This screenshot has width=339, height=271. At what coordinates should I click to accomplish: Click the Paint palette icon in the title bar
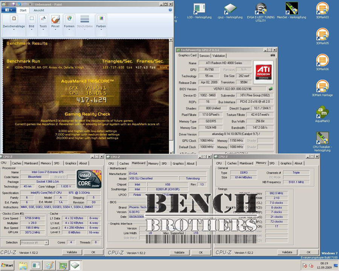point(4,4)
